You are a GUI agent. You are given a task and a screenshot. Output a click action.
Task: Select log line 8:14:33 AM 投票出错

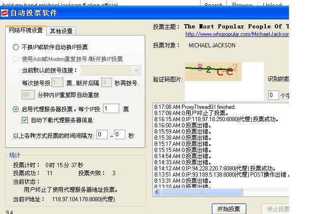[x=183, y=162]
